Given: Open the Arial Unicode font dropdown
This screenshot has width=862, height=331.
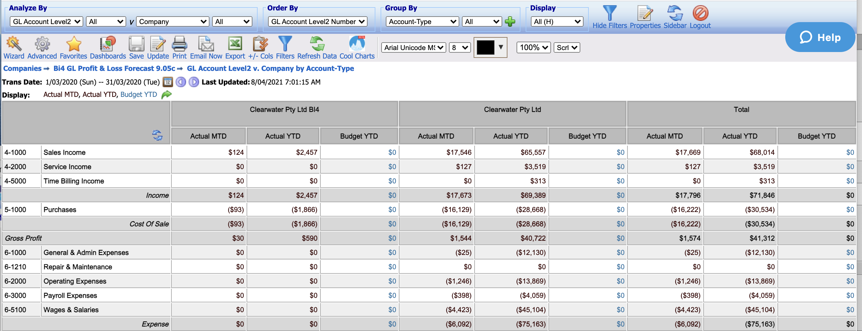Looking at the screenshot, I should [x=413, y=47].
